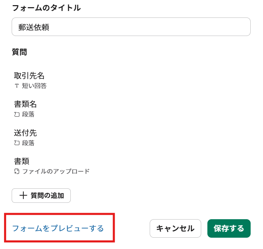Click the paragraph icon under 書類名
263x249 pixels.
pos(16,114)
